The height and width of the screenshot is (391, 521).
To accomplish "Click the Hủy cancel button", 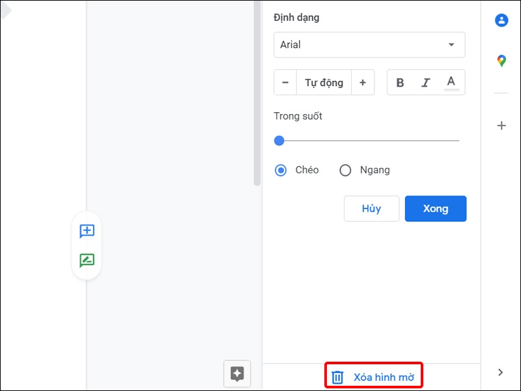I will point(371,209).
